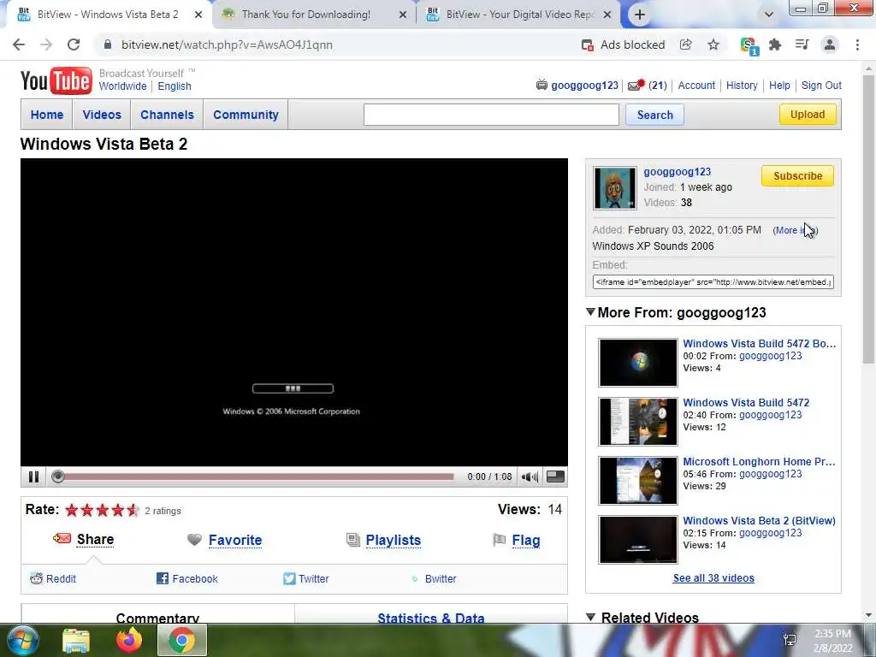
Task: Open the tab search dropdown chevron
Action: click(x=769, y=15)
